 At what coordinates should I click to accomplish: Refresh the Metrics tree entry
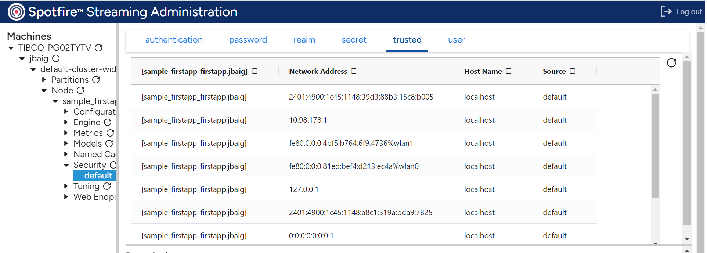110,133
